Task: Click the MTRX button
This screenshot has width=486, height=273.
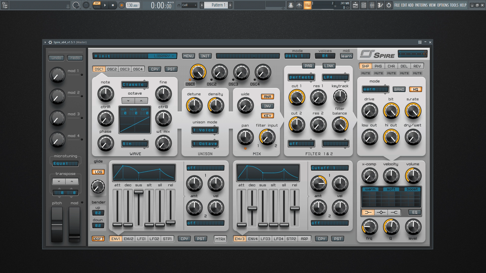Action: (220, 239)
